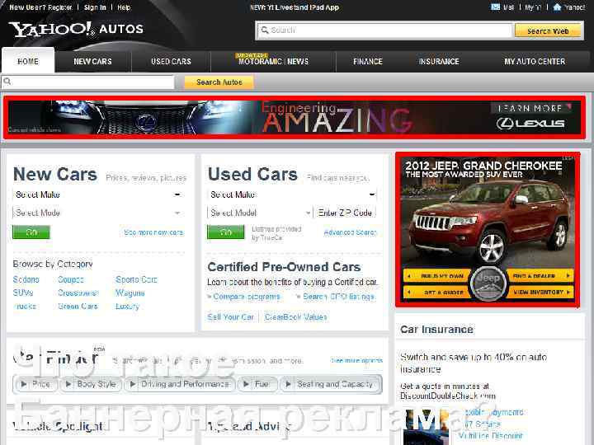Image resolution: width=594 pixels, height=445 pixels.
Task: Open the My Y! link
Action: pyautogui.click(x=533, y=7)
